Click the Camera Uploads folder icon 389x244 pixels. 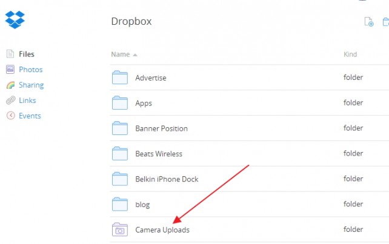point(120,229)
